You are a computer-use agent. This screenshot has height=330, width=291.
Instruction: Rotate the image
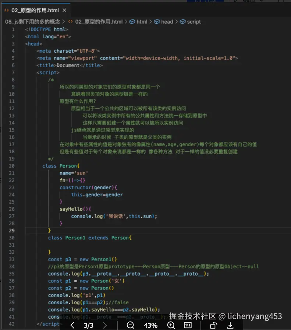213,325
